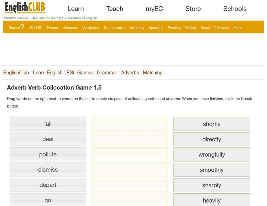This screenshot has height=206, width=267.
Task: Click the empty drop slot beside 'deal'
Action: [130, 139]
